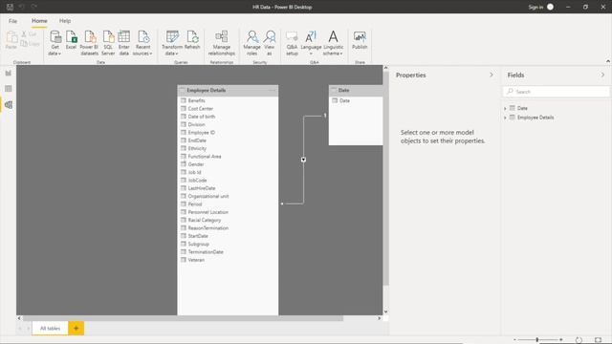612x344 pixels.
Task: Undo the last action
Action: tap(22, 7)
